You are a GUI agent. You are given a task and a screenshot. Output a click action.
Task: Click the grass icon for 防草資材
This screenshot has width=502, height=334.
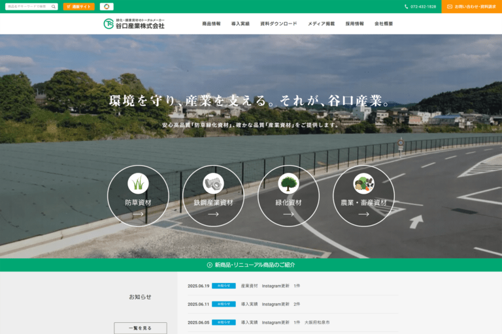138,184
